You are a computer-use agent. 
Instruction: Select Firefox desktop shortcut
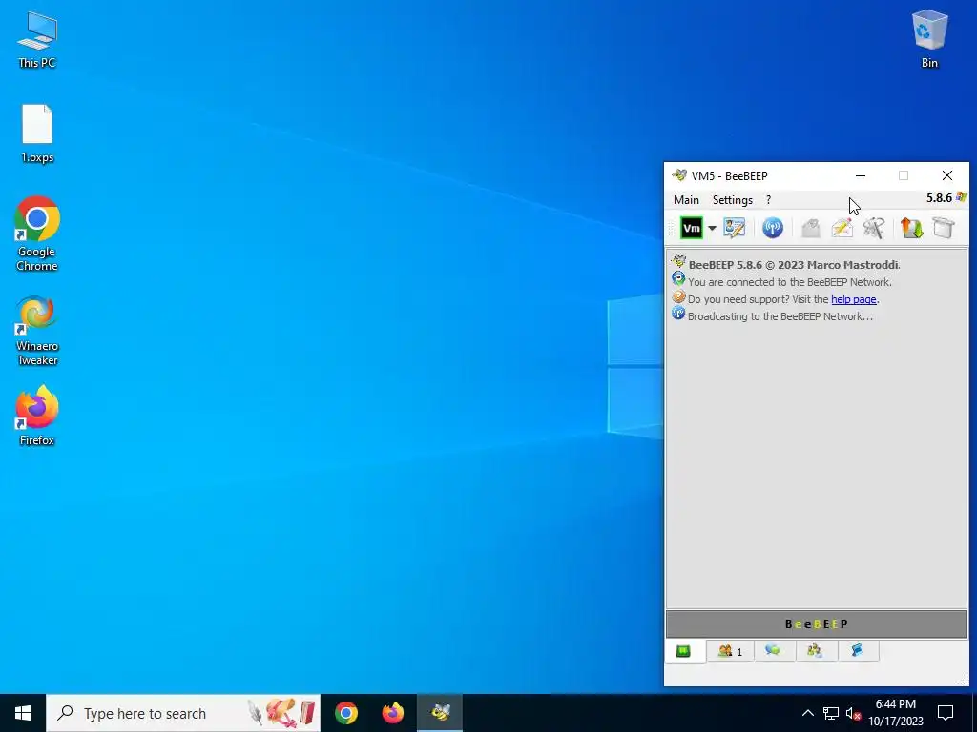pyautogui.click(x=37, y=416)
